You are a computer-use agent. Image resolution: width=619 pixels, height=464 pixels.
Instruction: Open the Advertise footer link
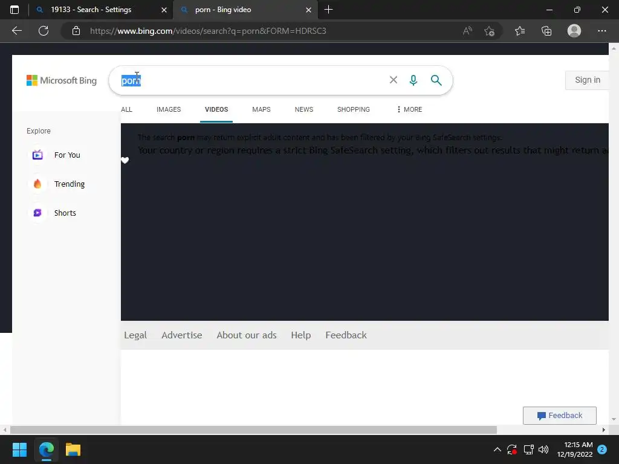click(181, 335)
